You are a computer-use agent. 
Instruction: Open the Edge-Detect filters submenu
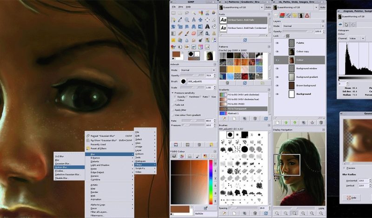point(109,172)
